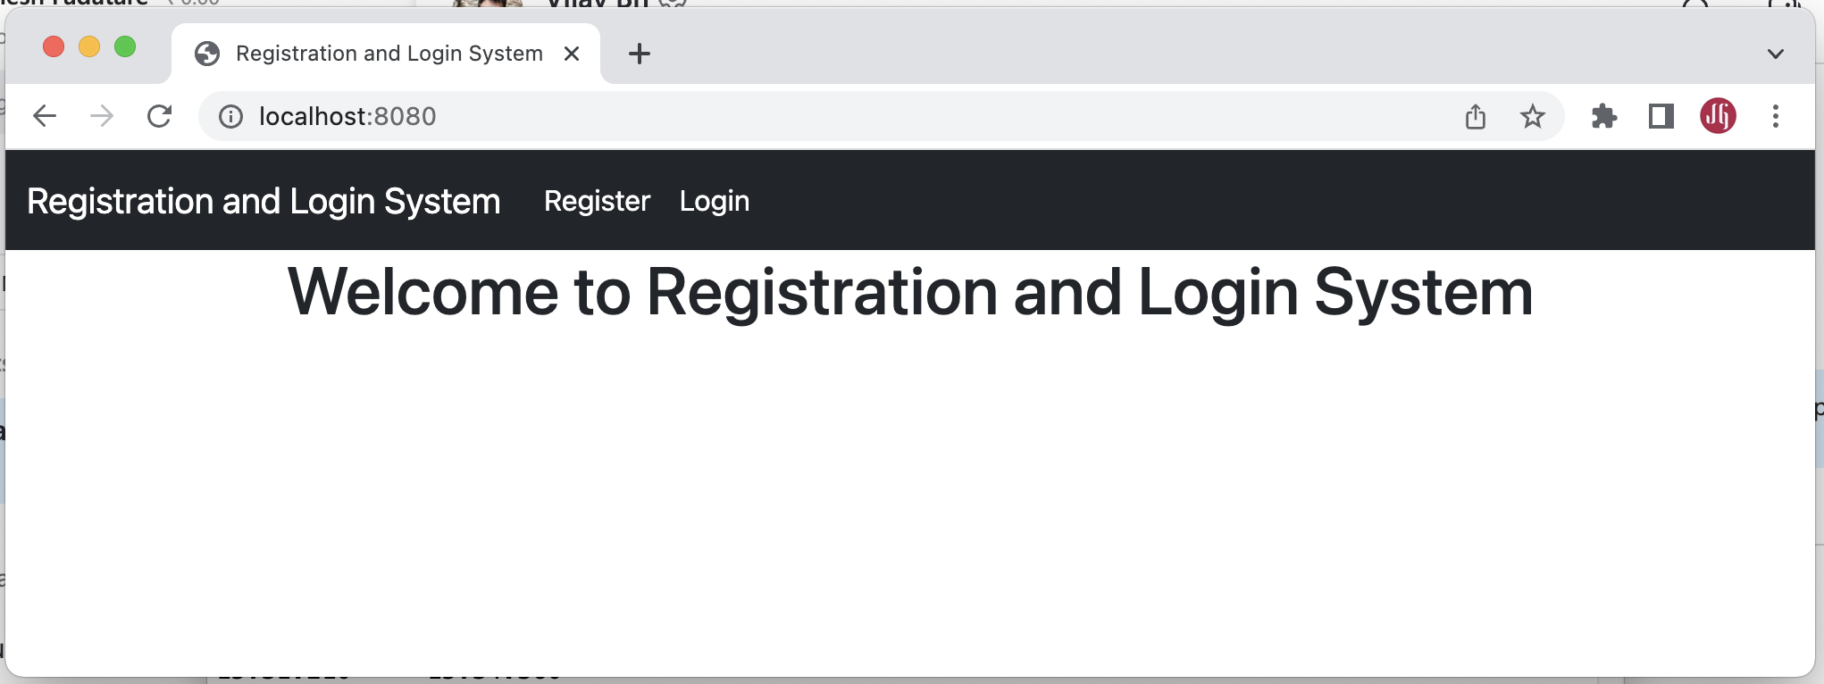Bookmark this tab with the star icon

point(1533,116)
